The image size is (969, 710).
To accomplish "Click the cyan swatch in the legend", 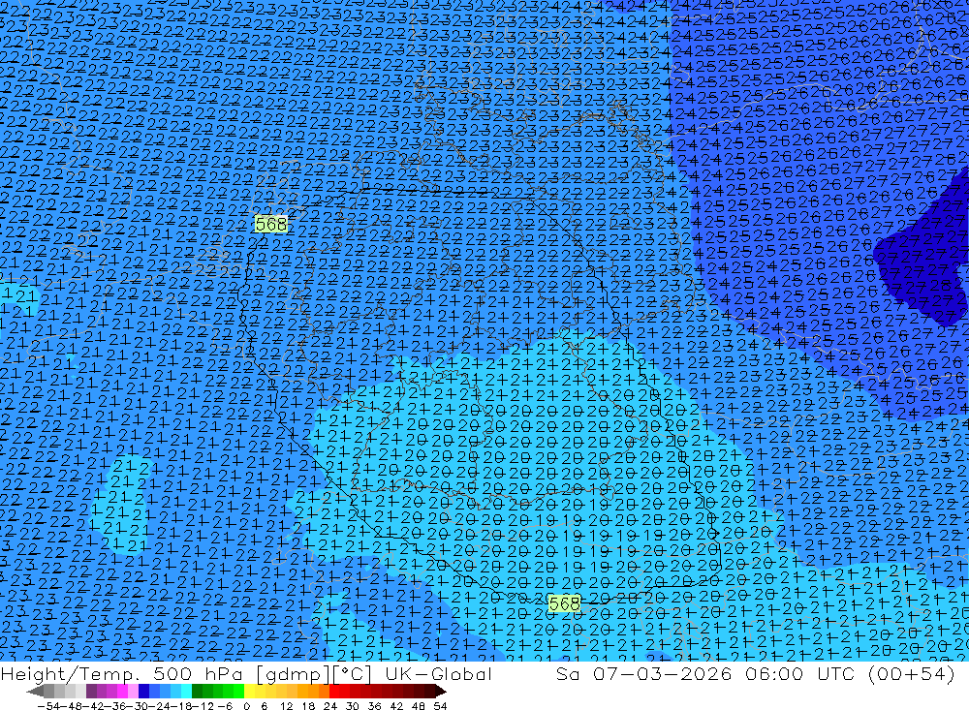I will coord(186,692).
